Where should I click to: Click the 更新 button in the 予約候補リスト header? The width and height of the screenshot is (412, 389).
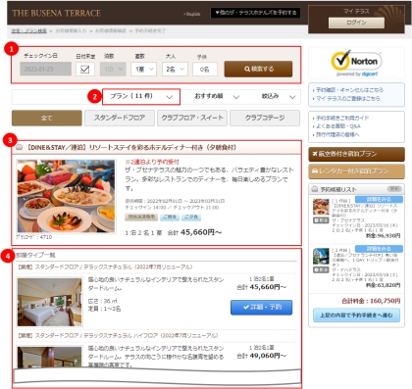(x=394, y=189)
